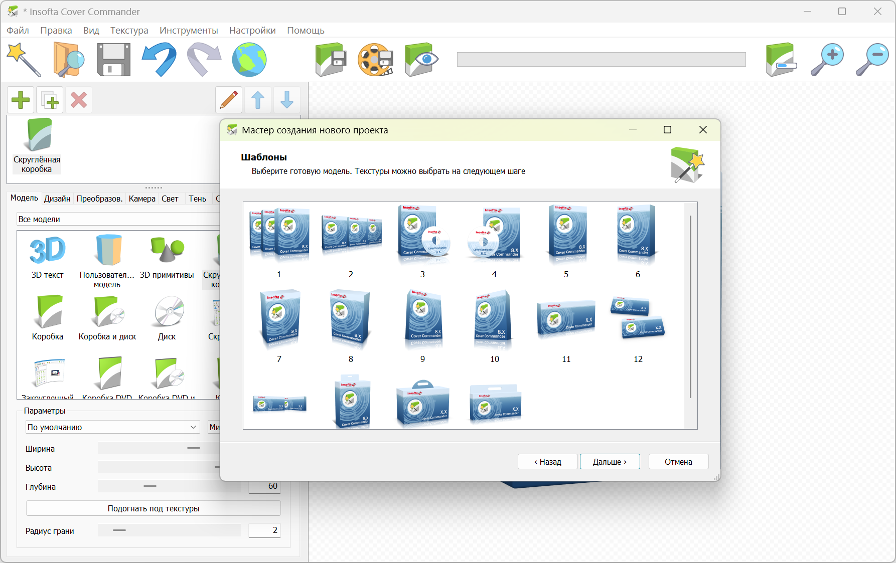Click the Радиус грани slider

point(169,530)
